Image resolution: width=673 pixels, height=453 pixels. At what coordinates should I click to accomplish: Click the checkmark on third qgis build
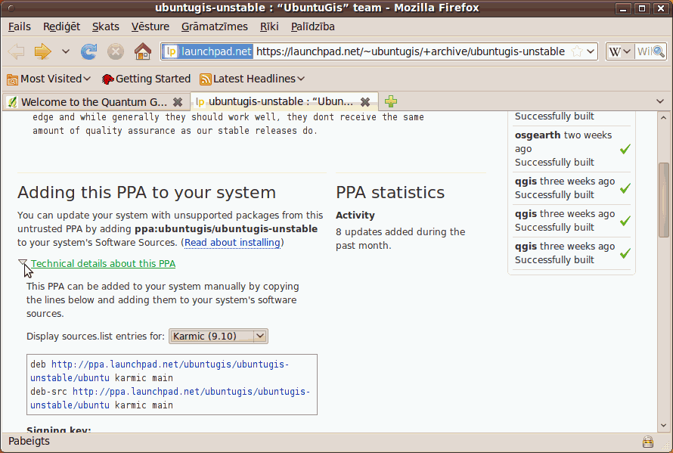[625, 253]
